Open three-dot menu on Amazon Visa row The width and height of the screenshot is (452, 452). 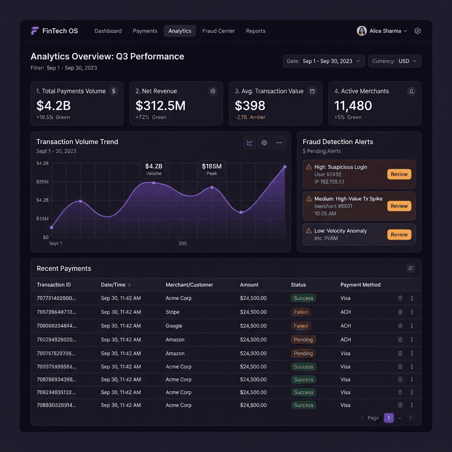(x=412, y=354)
